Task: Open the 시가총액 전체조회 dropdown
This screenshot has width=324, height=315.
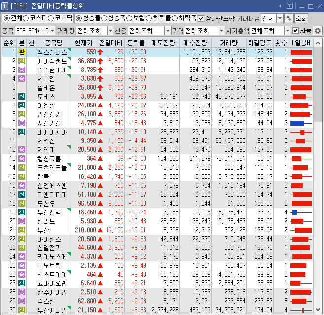Action: 288,31
